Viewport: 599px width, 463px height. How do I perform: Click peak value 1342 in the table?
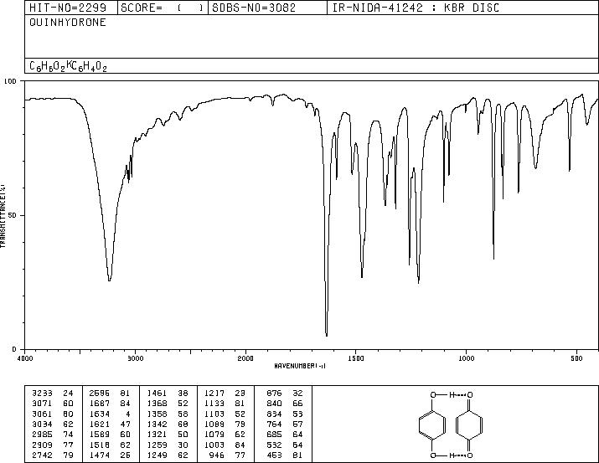coord(157,424)
